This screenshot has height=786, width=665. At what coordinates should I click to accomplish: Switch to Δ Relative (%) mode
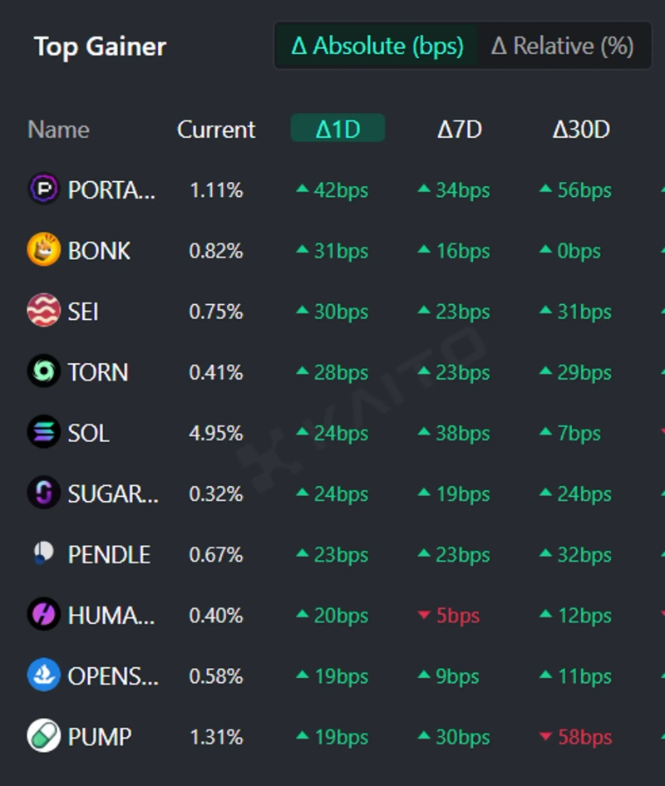tap(562, 46)
